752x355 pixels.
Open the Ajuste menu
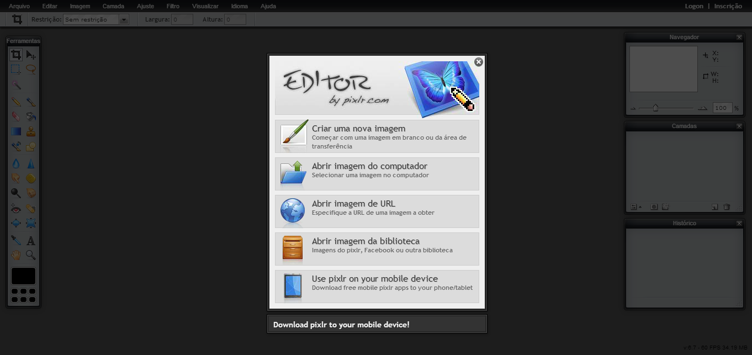pyautogui.click(x=145, y=6)
